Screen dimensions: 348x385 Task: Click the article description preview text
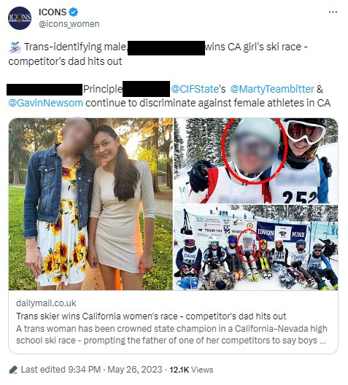click(171, 335)
